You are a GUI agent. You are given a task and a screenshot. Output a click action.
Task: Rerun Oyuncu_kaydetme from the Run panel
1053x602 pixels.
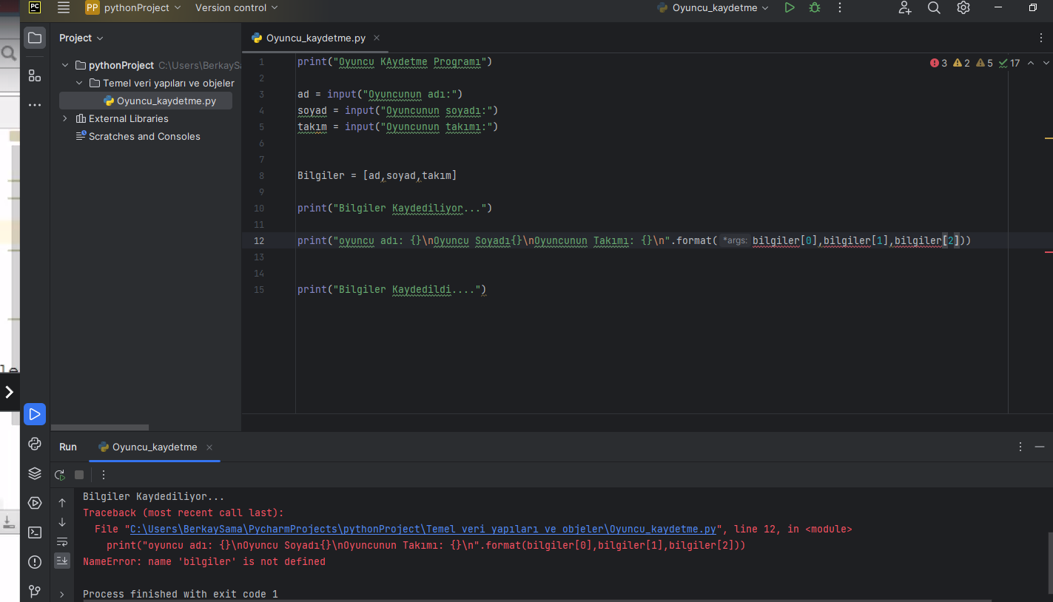(60, 475)
